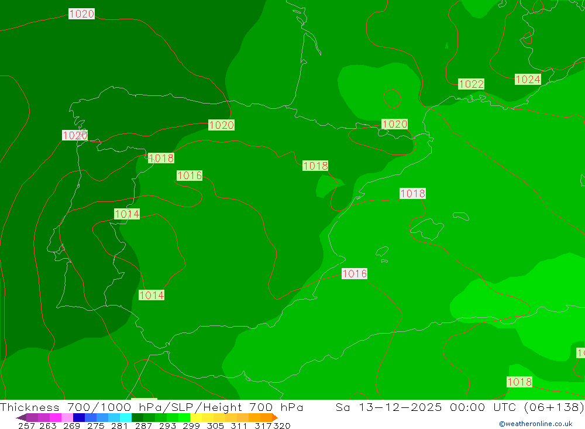Viewport: 585px width, 429px height.
Task: Click the forecast date 'Sa 13-12-2025'
Action: tap(389, 407)
